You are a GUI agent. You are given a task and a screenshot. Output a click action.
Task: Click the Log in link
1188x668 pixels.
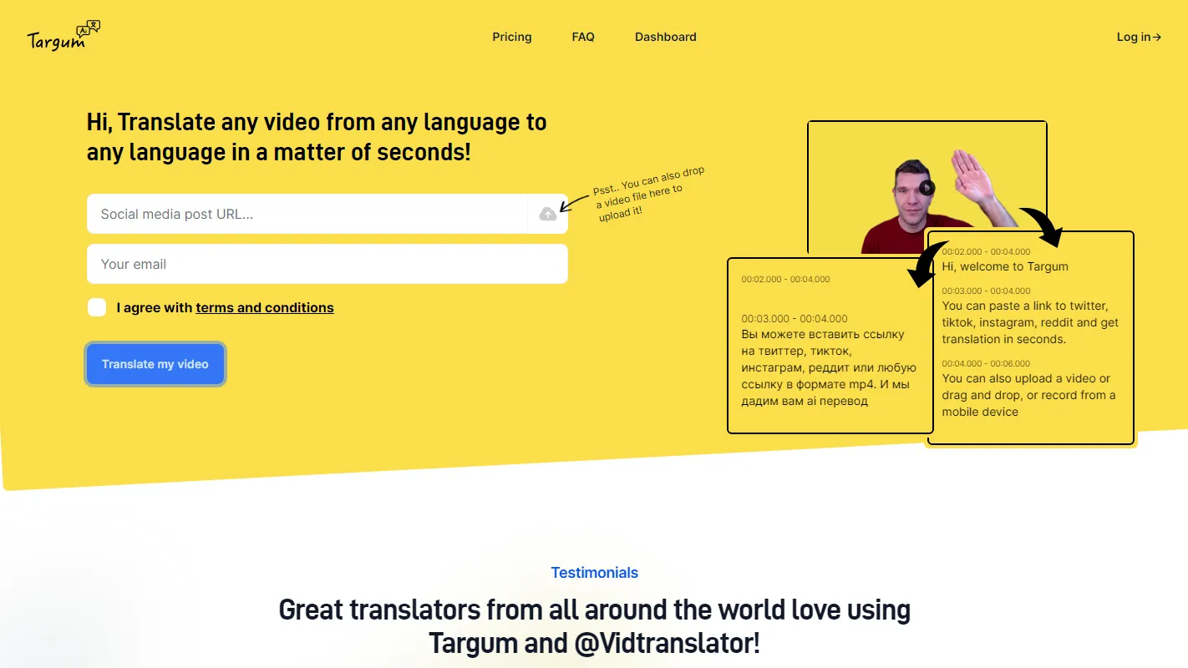pos(1132,37)
